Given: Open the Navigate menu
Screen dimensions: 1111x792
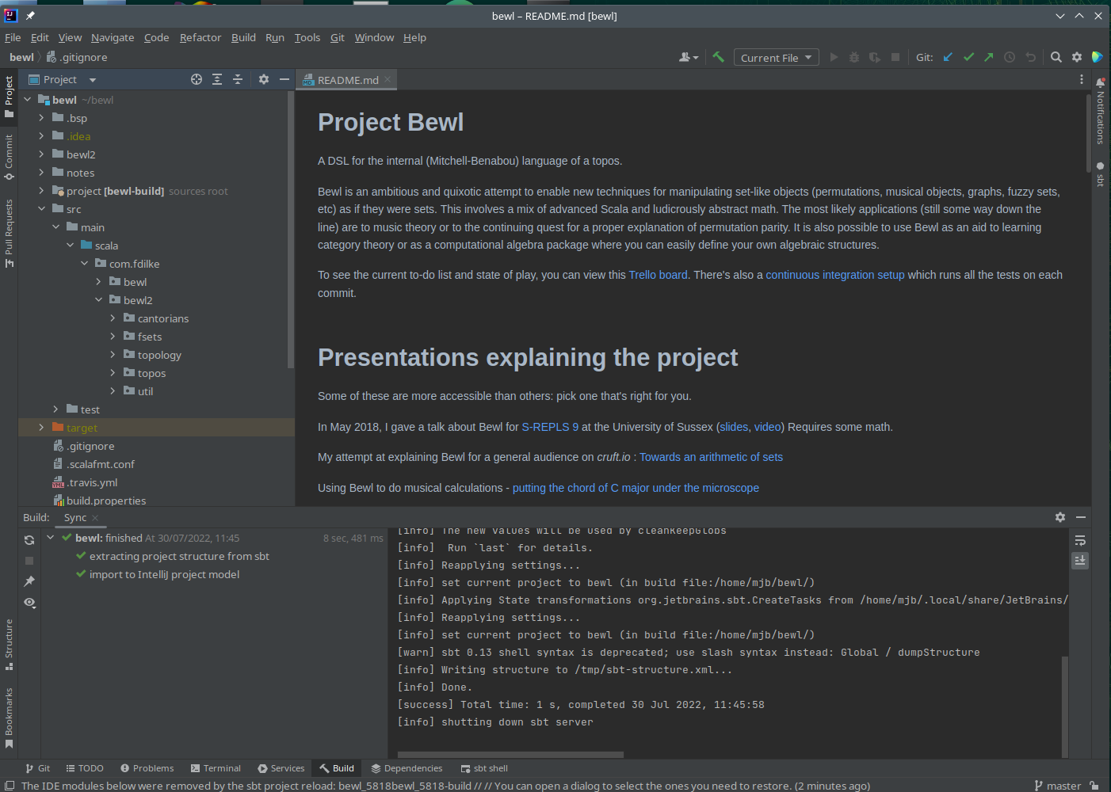Looking at the screenshot, I should pos(113,37).
